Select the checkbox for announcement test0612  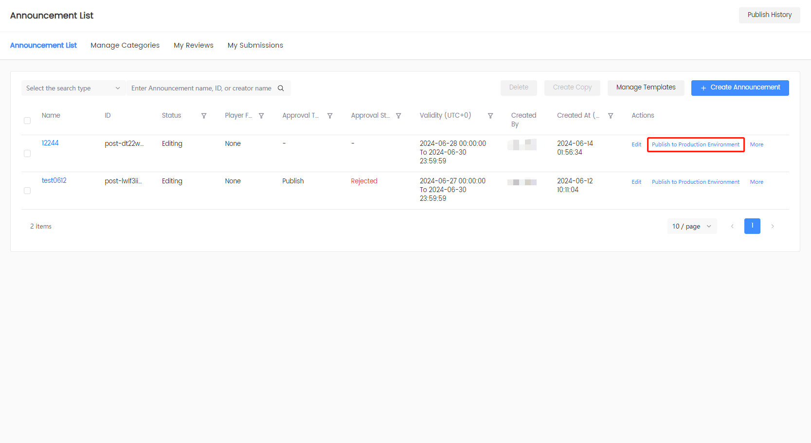click(x=27, y=191)
